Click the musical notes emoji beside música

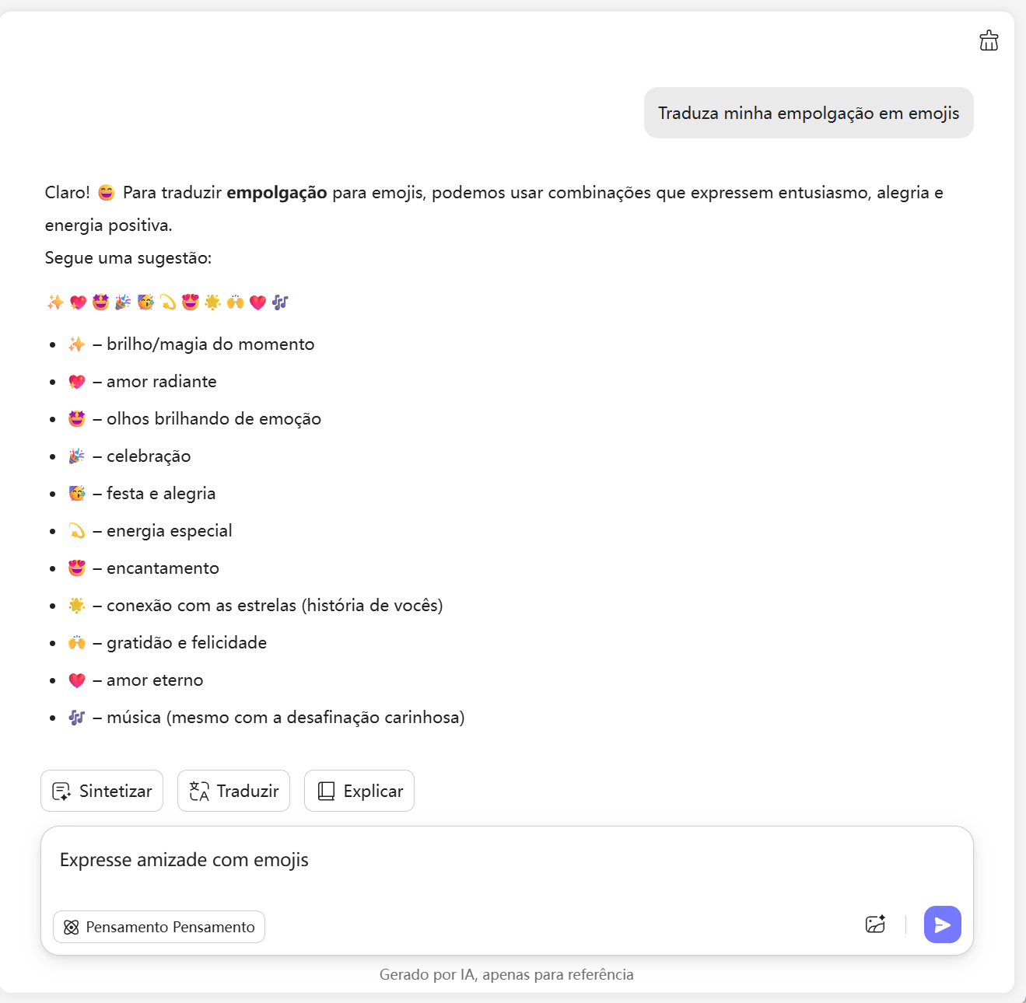76,718
